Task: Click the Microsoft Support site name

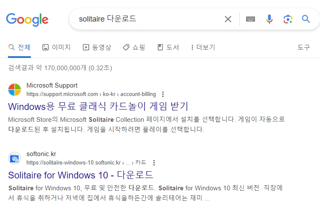Action: point(52,85)
